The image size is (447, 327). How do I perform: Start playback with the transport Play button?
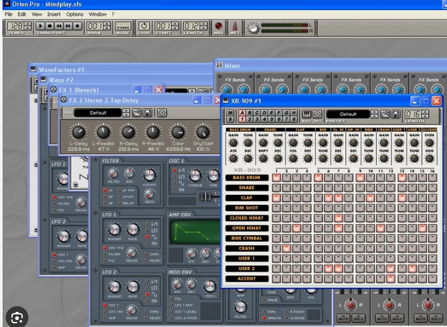(40, 26)
